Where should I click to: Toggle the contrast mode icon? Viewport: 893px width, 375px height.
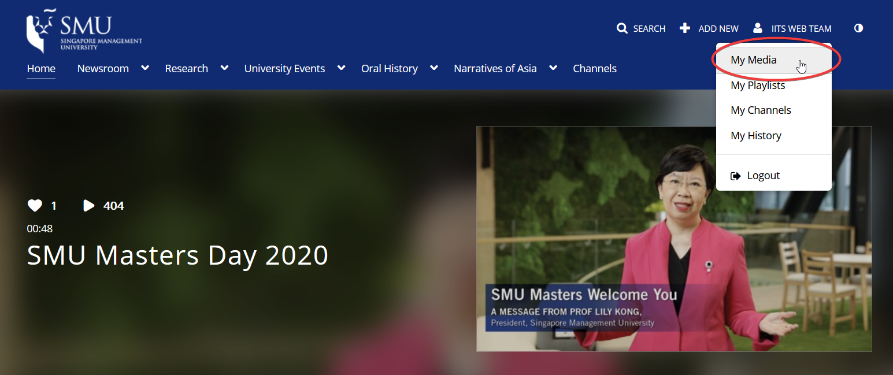858,28
